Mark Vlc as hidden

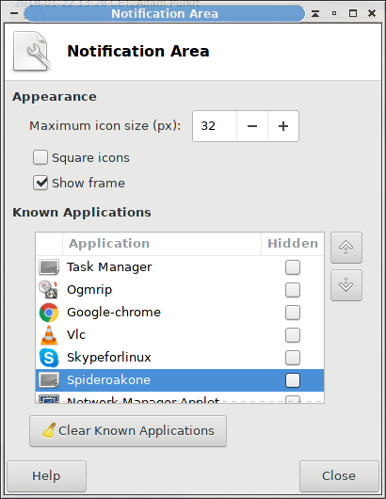pyautogui.click(x=293, y=335)
